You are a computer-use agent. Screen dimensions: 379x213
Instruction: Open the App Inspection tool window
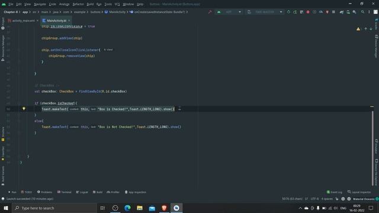click(136, 192)
